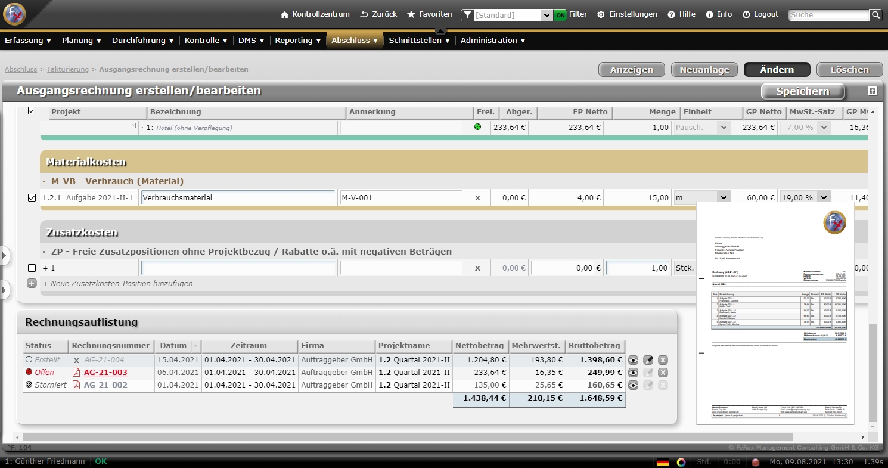This screenshot has height=468, width=888.
Task: Select the Erstellt status radio for AG-21-004
Action: [x=29, y=360]
